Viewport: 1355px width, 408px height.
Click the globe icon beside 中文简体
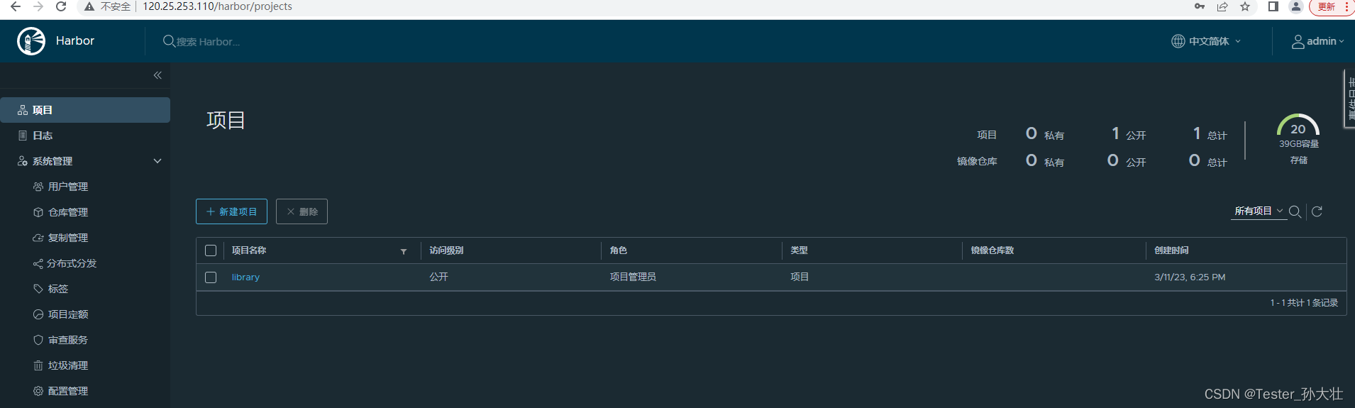(x=1178, y=41)
